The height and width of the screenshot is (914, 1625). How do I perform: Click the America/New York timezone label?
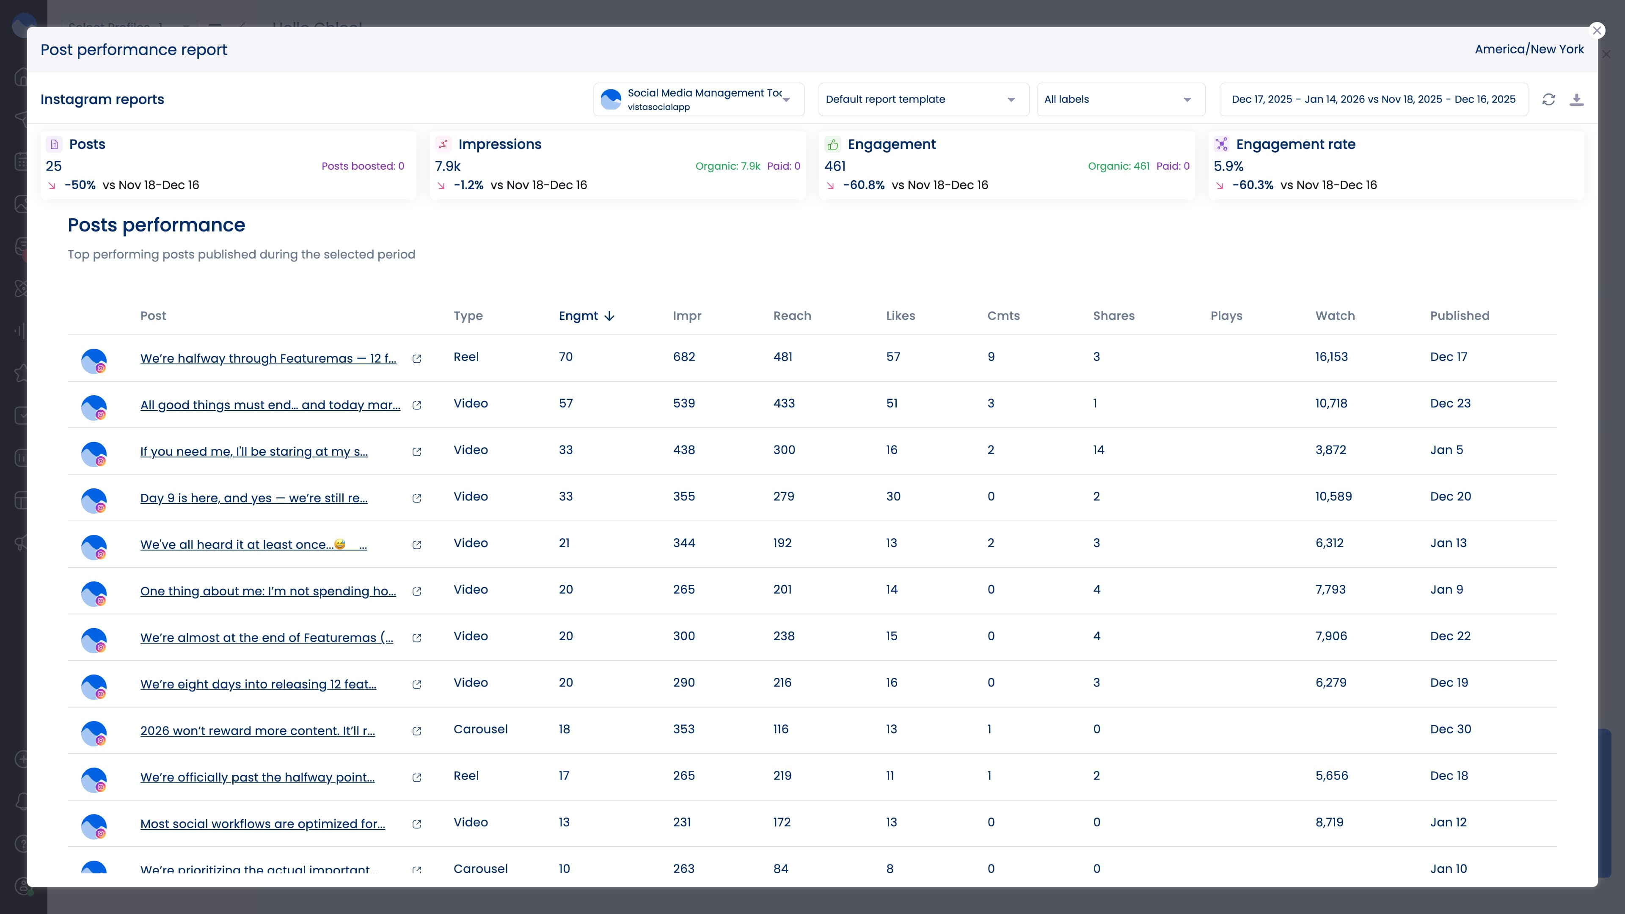1529,49
